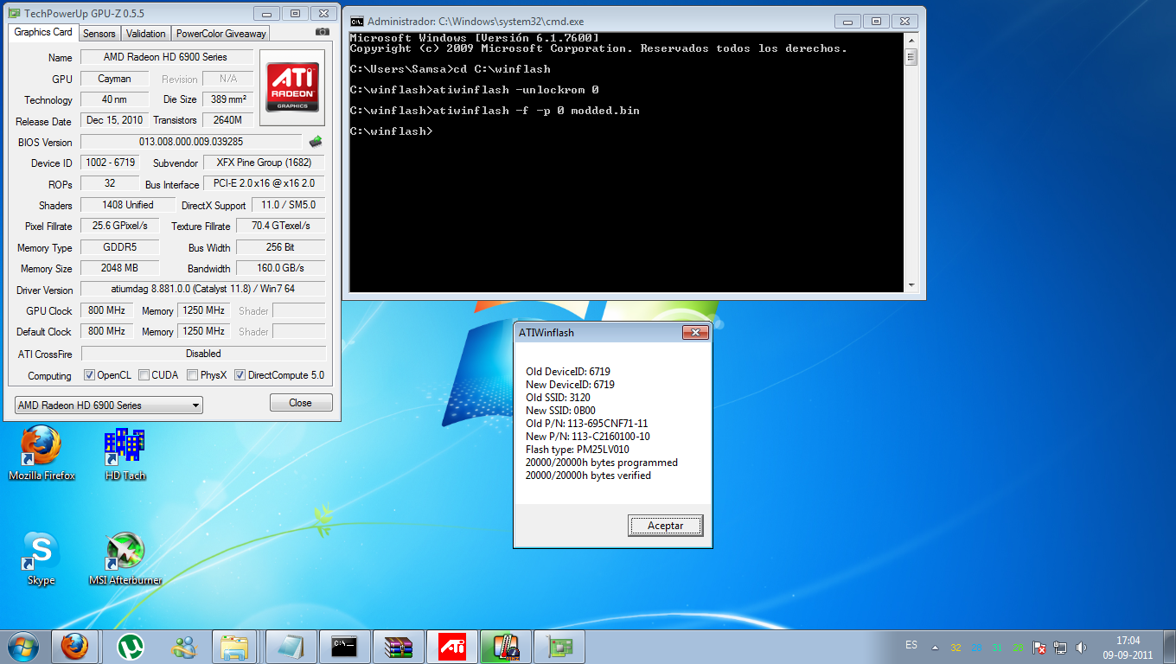
Task: Click Windows Live Messenger taskbar icon
Action: (x=182, y=646)
